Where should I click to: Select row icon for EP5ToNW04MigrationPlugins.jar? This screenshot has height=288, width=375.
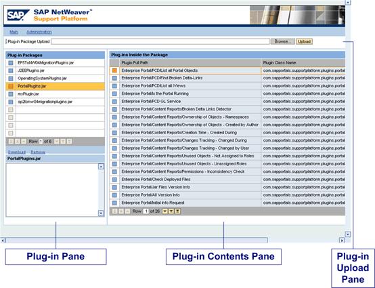click(x=11, y=63)
